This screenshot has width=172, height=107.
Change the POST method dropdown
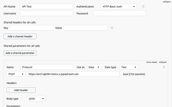(16, 74)
